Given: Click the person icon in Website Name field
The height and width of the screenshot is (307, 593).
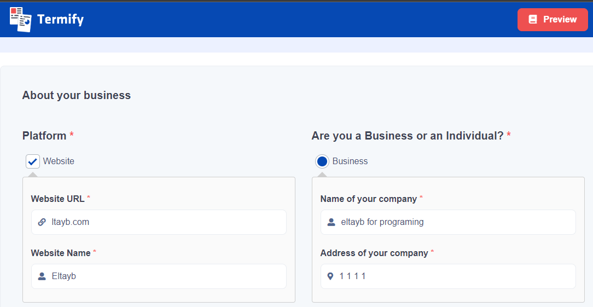Looking at the screenshot, I should [42, 276].
